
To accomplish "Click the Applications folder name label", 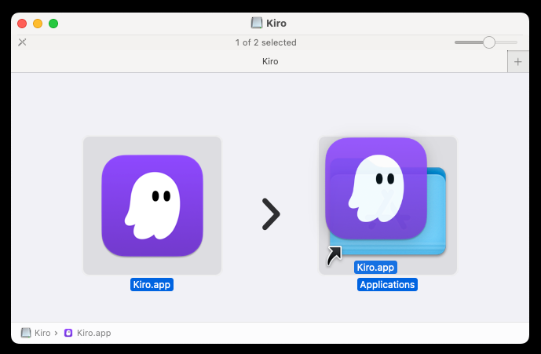I will coord(387,285).
